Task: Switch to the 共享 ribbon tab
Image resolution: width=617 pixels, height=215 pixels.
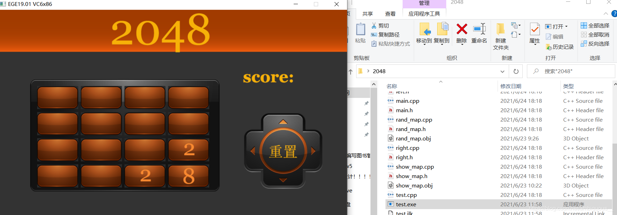Action: coord(368,14)
